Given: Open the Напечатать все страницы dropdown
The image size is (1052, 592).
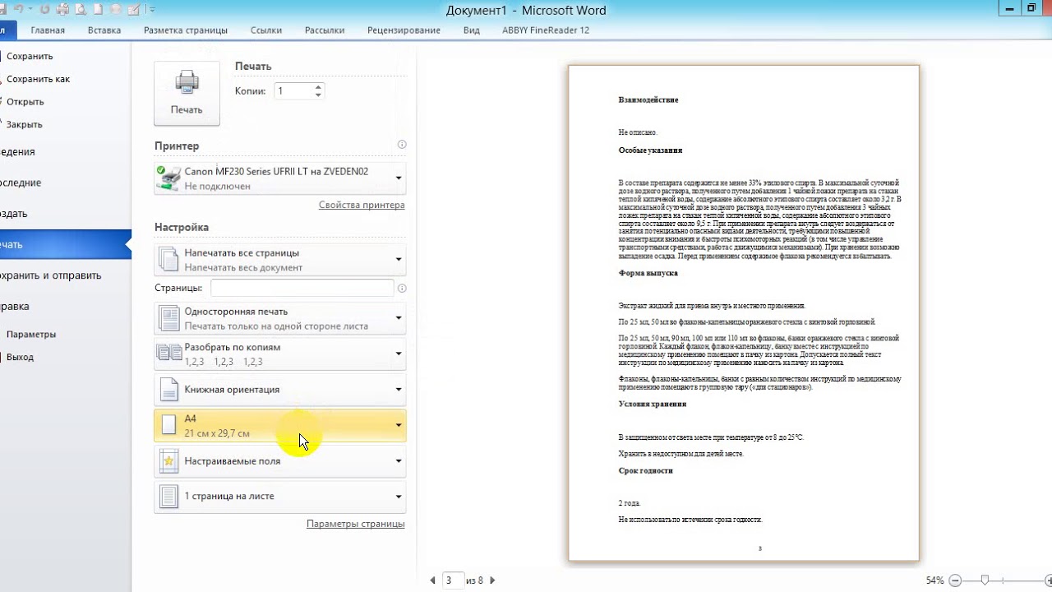Looking at the screenshot, I should click(x=280, y=260).
